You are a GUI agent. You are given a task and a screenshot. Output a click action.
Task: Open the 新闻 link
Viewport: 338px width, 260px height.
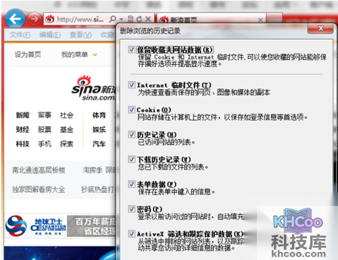(22, 115)
